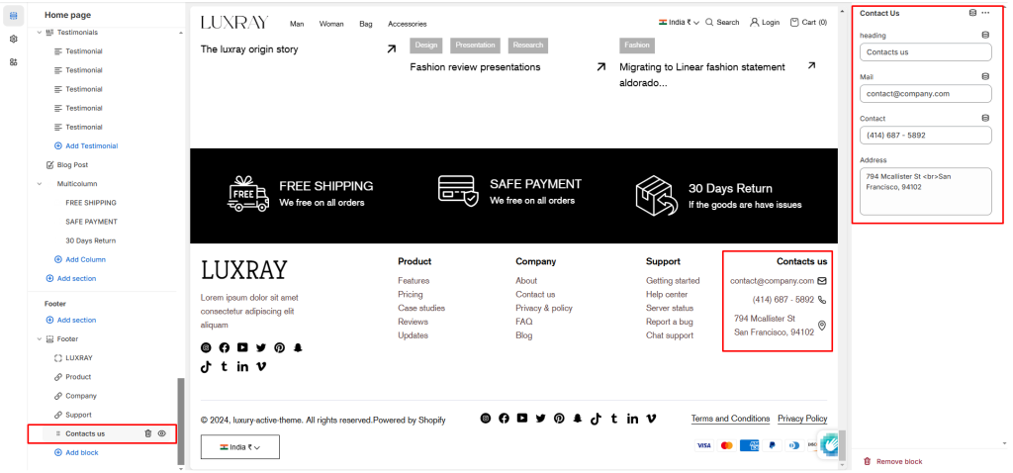Open the Bag menu in store header
The width and height of the screenshot is (1013, 473).
366,24
